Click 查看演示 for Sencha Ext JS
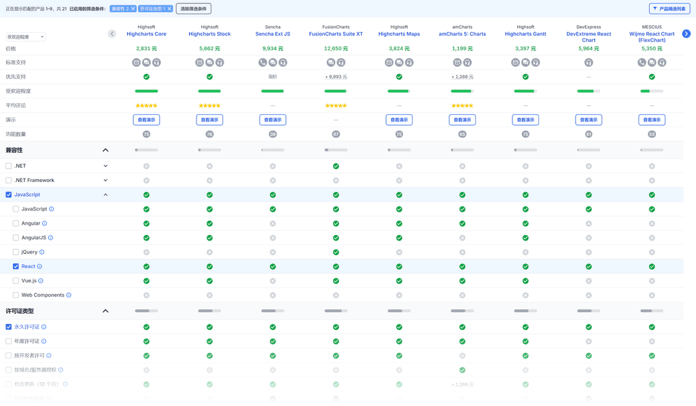The width and height of the screenshot is (696, 406). 273,119
